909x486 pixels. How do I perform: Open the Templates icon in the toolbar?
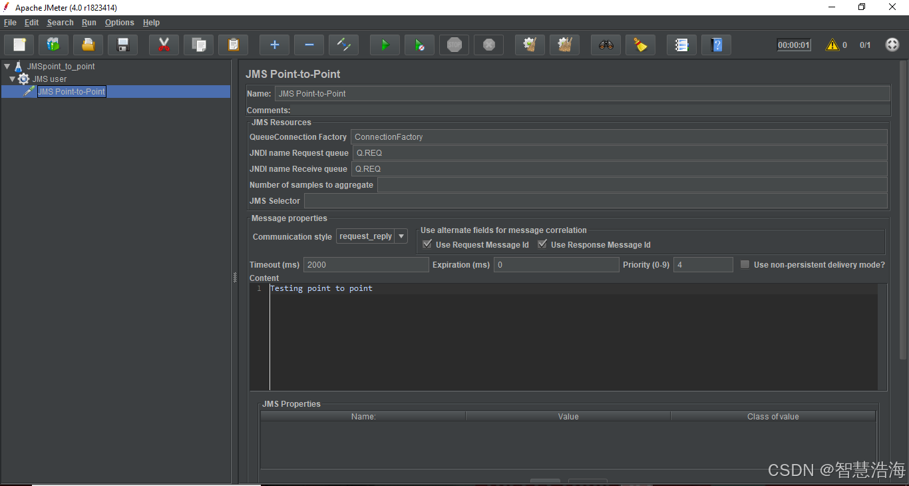[54, 45]
